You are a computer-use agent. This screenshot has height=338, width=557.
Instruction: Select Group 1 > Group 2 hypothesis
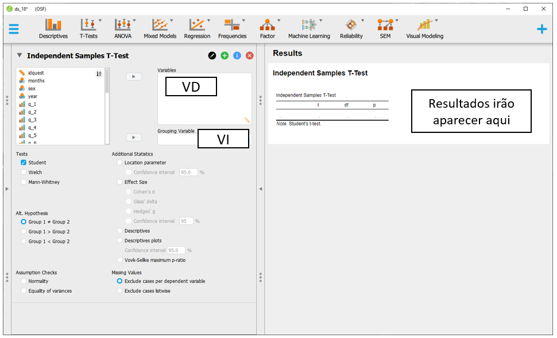pyautogui.click(x=24, y=232)
